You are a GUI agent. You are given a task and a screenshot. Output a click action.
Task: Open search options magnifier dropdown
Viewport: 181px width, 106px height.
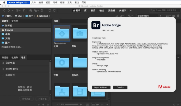tap(153, 10)
